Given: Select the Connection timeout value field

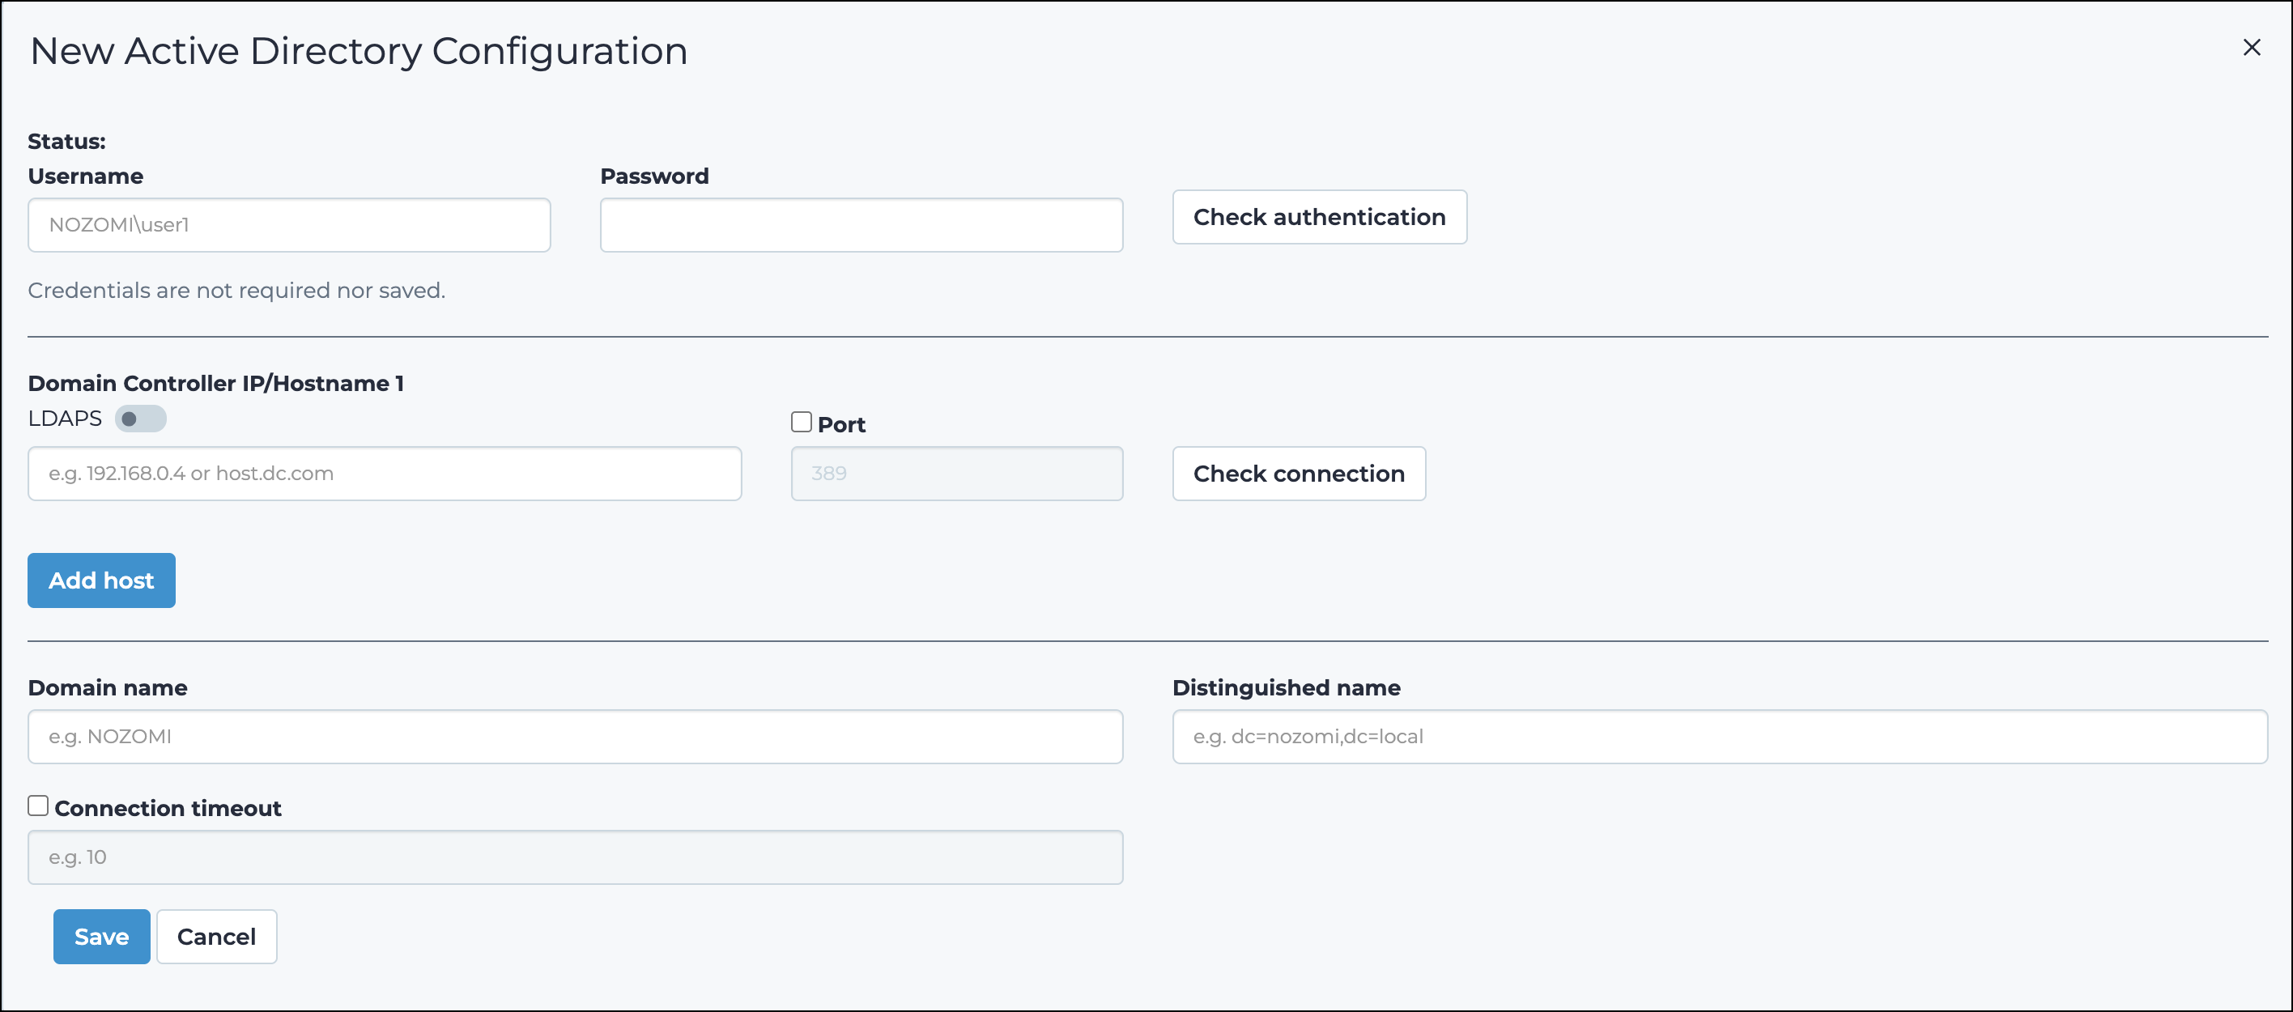Looking at the screenshot, I should [575, 857].
